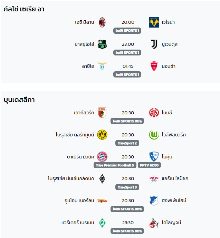Click the 01:45 Lazio match time
The width and height of the screenshot is (220, 238).
click(x=128, y=66)
